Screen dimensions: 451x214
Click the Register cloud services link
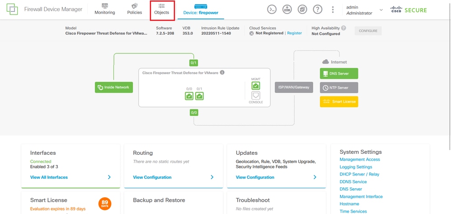pyautogui.click(x=295, y=33)
